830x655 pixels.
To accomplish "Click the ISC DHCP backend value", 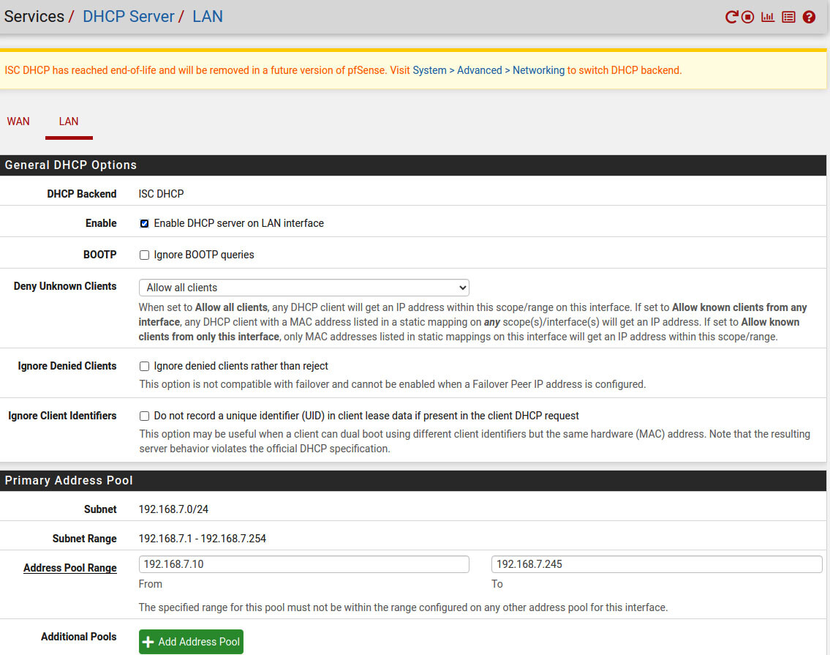I will click(161, 194).
